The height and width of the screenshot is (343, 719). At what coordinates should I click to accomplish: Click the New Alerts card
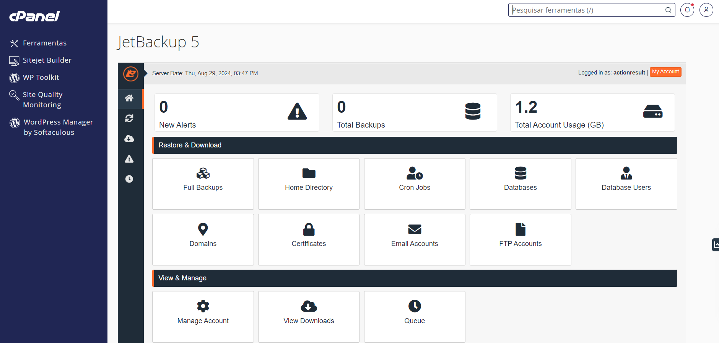coord(237,113)
